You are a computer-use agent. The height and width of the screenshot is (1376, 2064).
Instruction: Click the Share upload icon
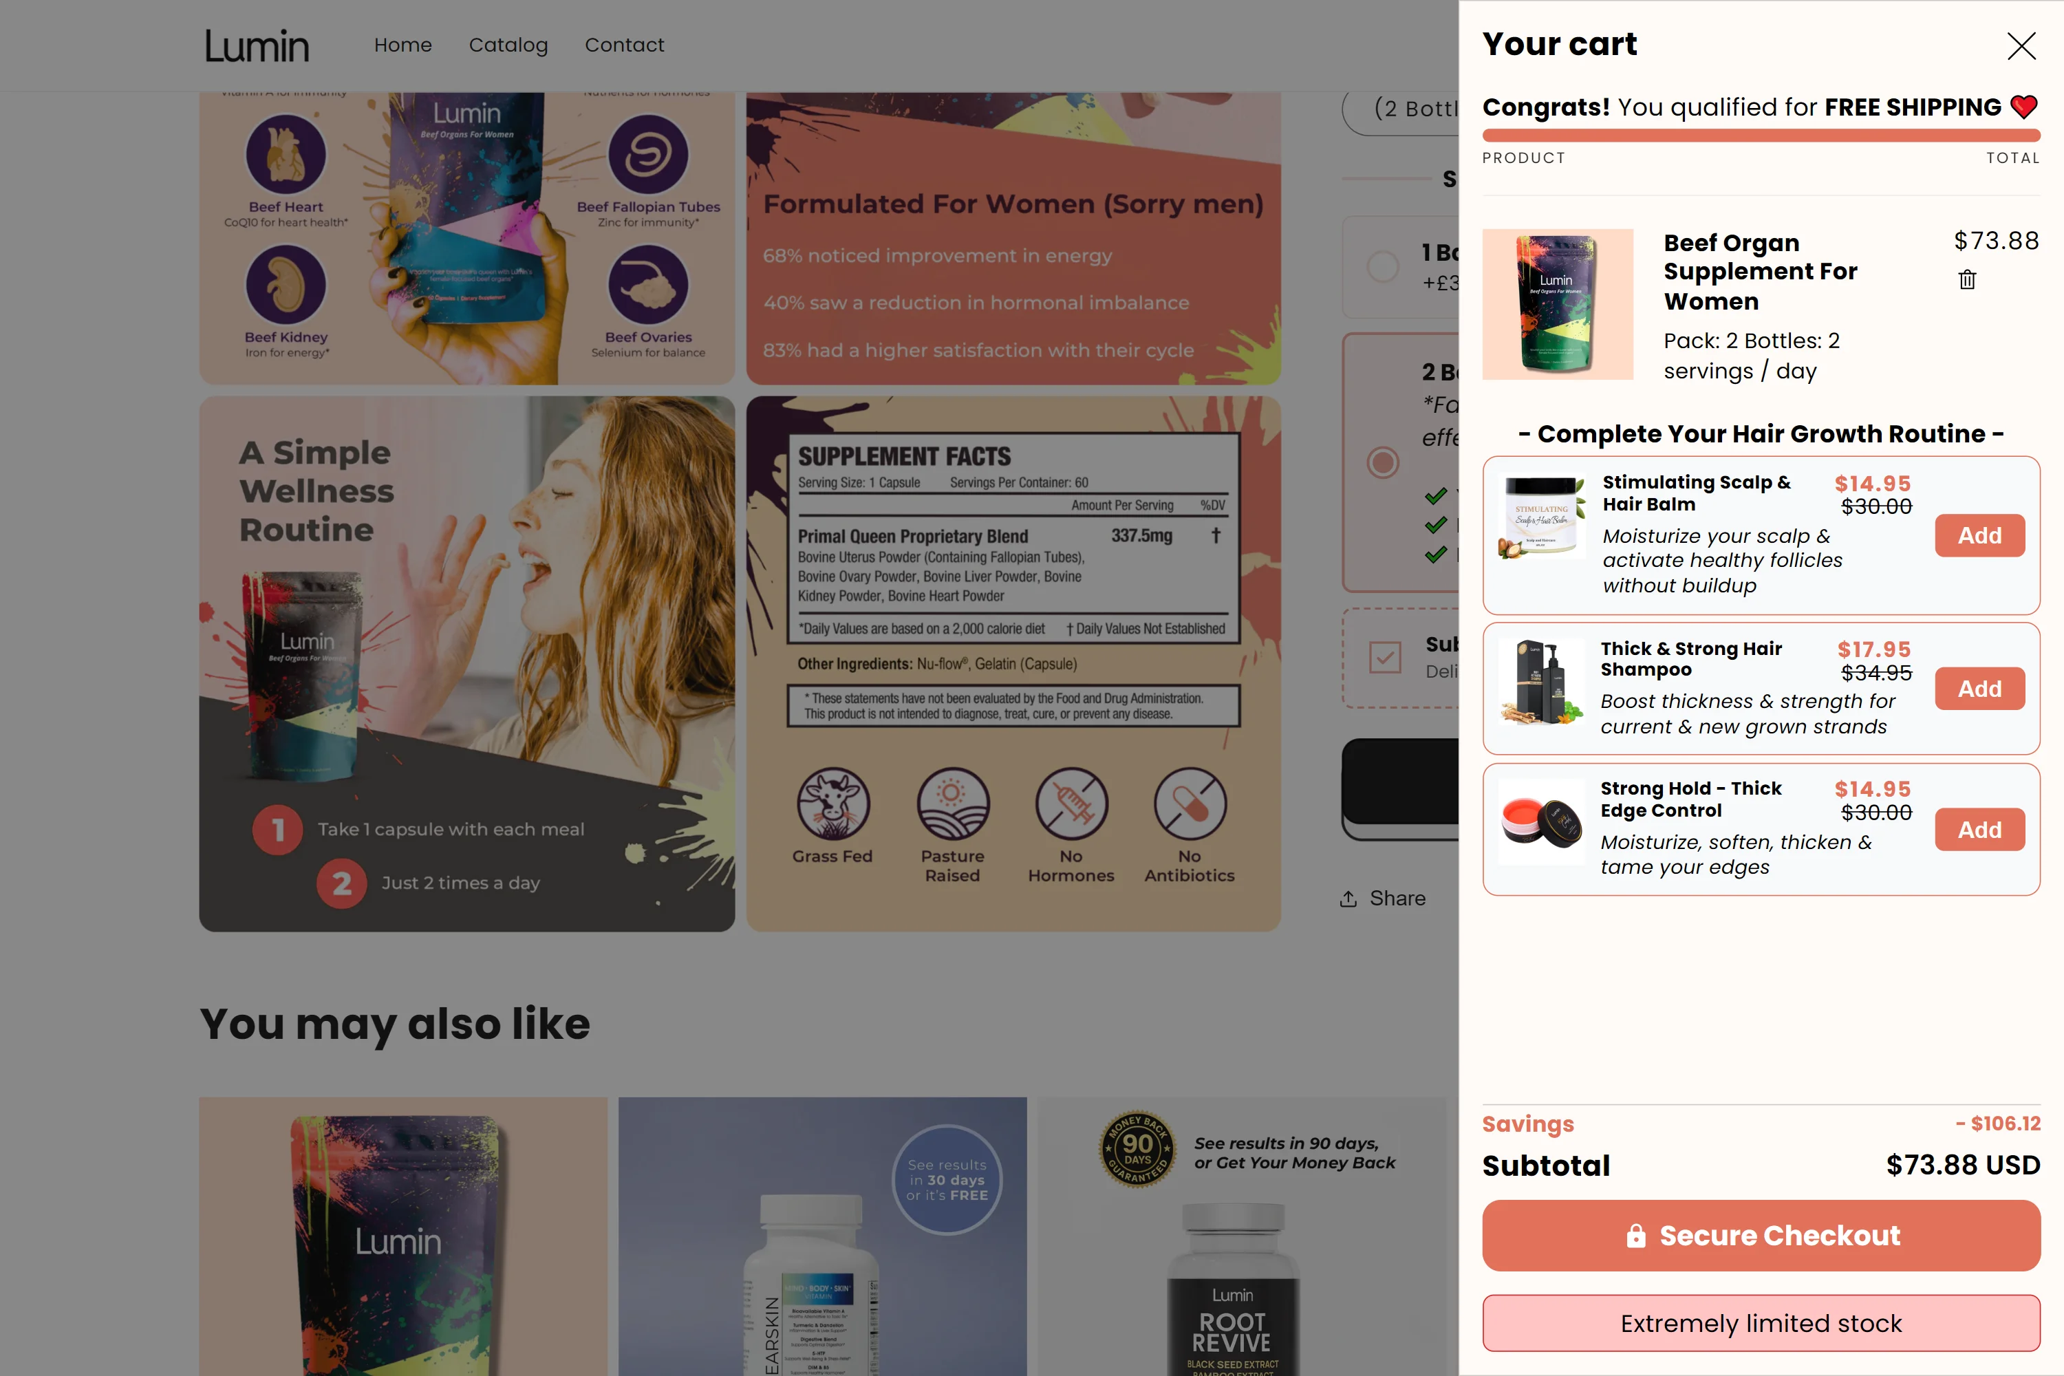click(x=1348, y=899)
